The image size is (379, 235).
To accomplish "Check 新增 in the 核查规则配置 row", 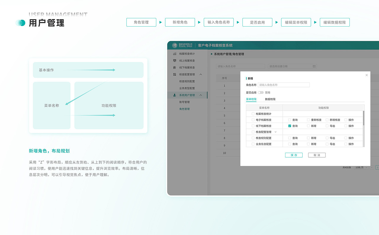I will (x=308, y=138).
